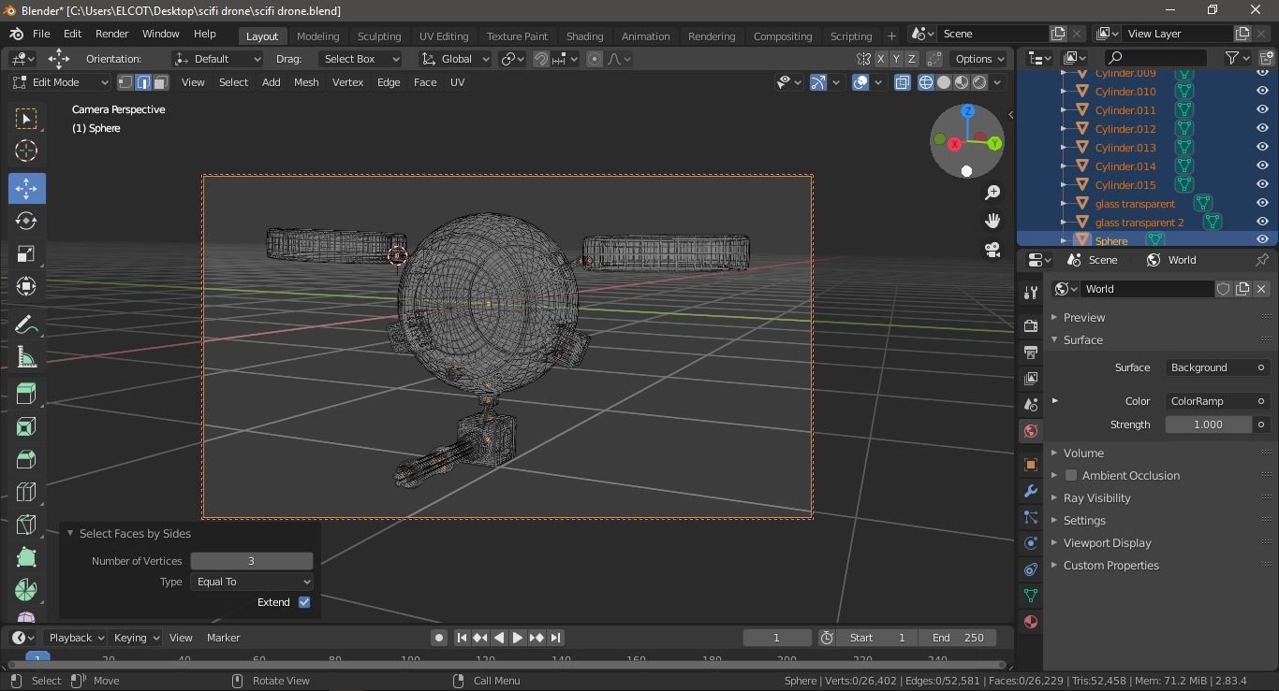
Task: Click the Options button in the header
Action: [979, 59]
